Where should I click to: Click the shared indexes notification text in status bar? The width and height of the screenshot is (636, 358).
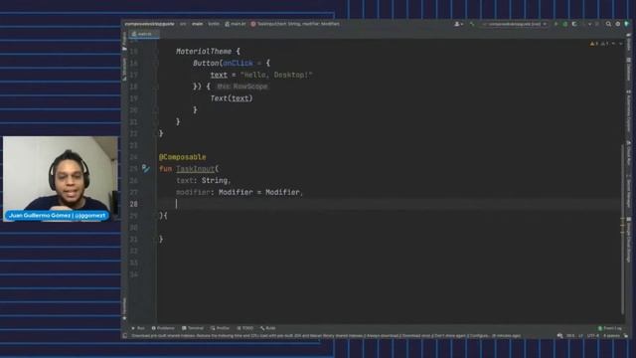(326, 336)
